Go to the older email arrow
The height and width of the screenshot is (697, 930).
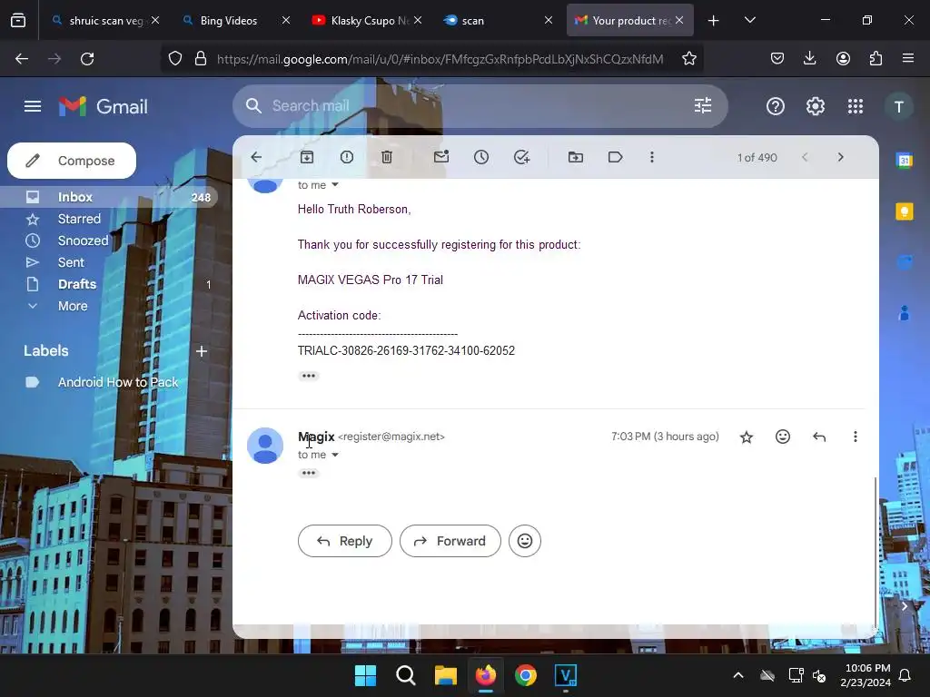tap(840, 157)
